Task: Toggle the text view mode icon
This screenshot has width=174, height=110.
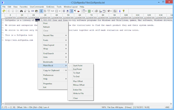Action: tap(41, 11)
